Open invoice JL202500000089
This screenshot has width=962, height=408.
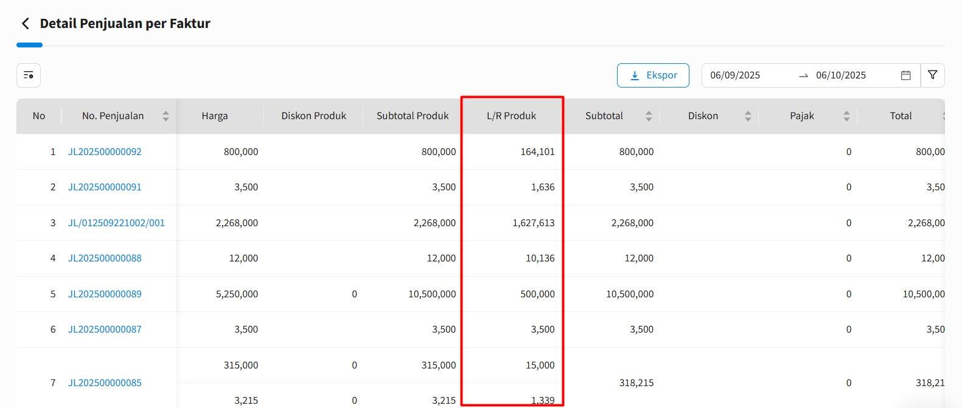(x=105, y=294)
